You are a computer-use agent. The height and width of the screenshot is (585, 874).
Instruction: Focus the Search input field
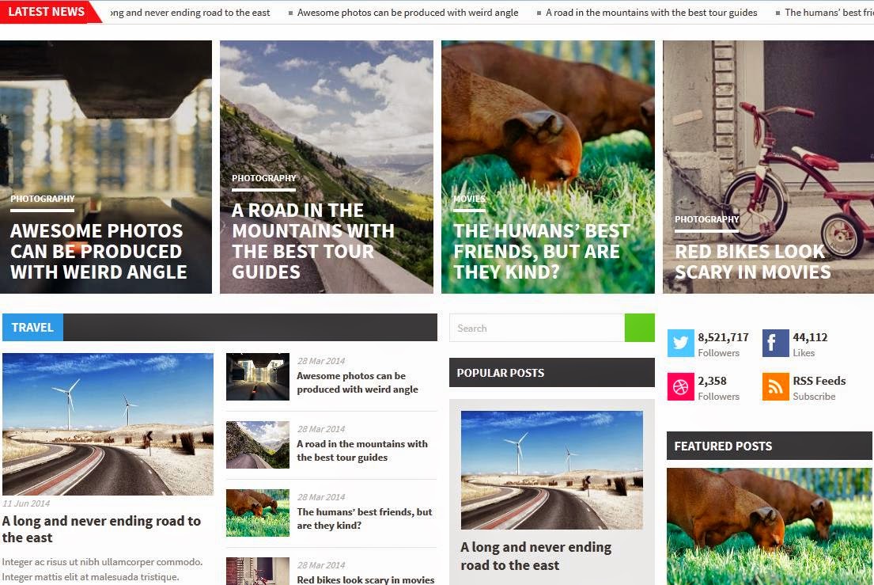(x=537, y=328)
